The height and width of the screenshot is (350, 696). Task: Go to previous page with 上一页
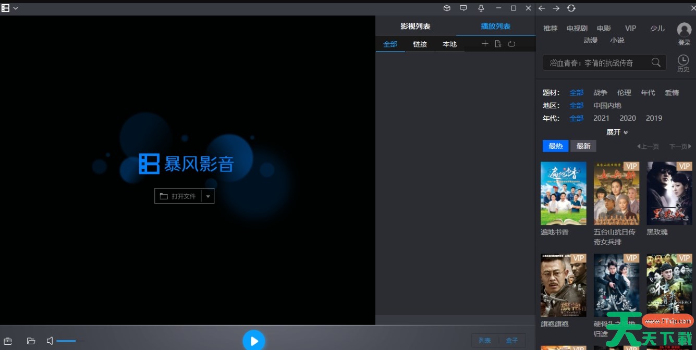pyautogui.click(x=648, y=147)
